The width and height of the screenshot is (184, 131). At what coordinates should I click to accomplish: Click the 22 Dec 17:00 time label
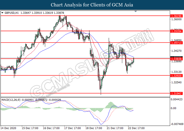point(136,128)
